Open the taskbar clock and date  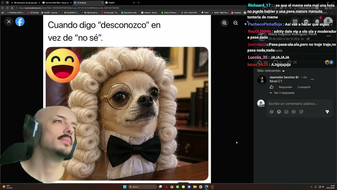coord(330,187)
